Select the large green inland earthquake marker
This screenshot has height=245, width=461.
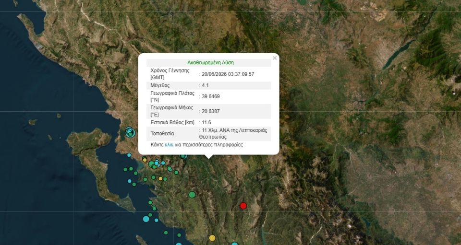tap(192, 195)
